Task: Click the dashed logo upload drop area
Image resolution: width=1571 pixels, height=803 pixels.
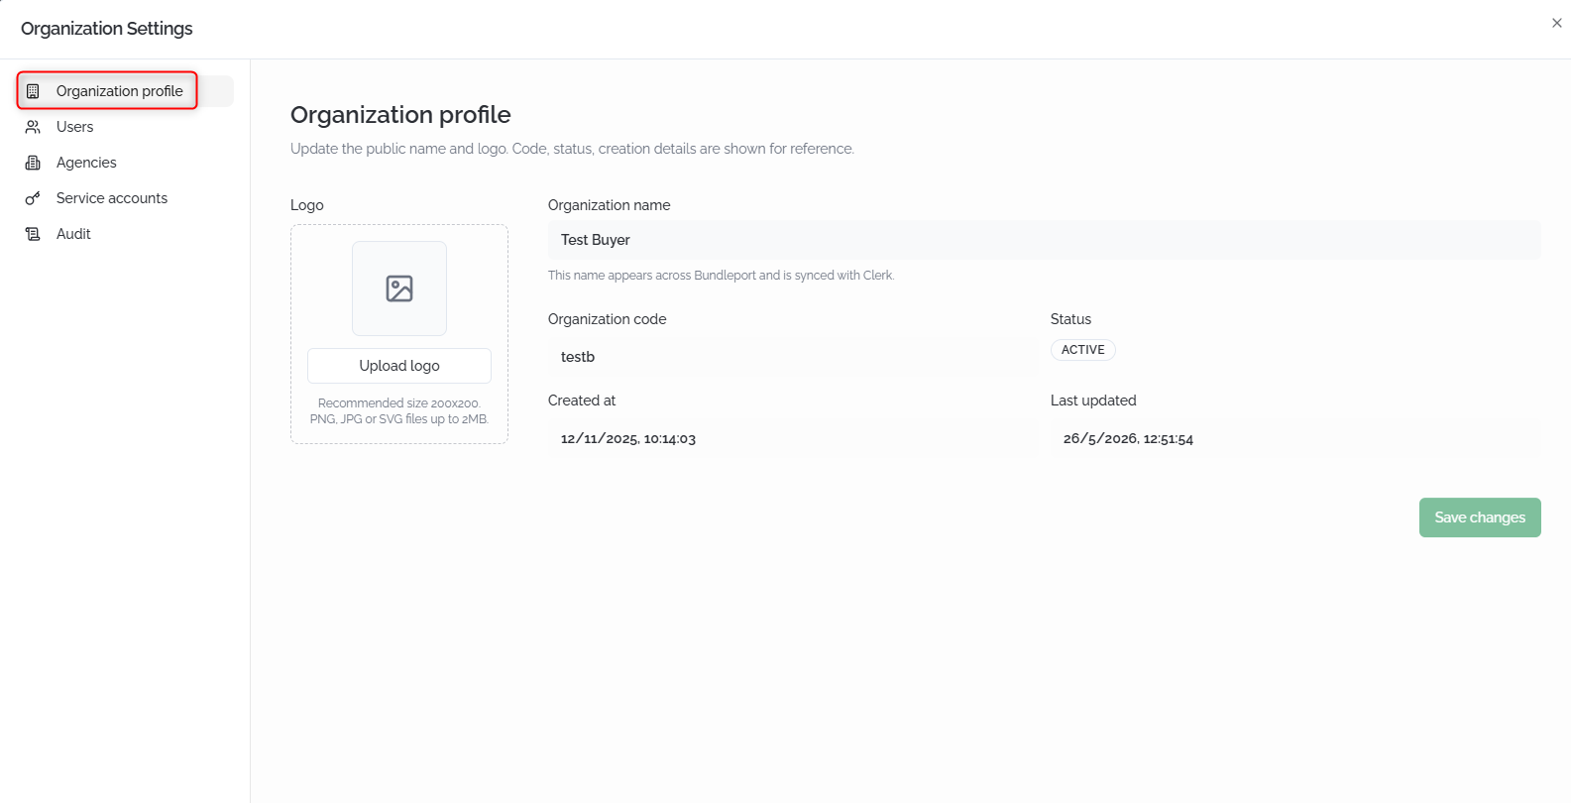Action: click(x=399, y=334)
